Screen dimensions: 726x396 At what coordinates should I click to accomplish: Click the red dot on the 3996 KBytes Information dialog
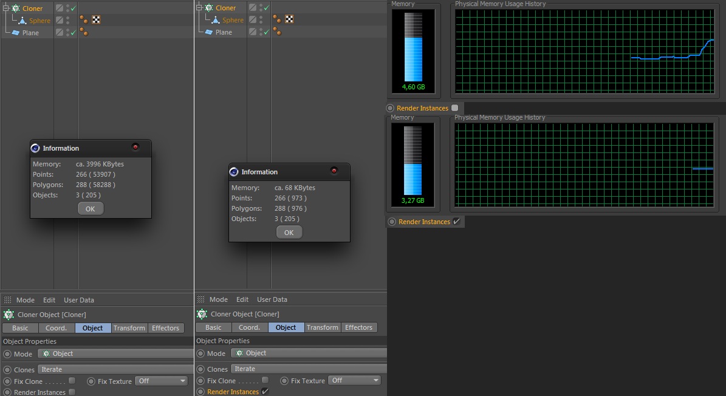[135, 148]
